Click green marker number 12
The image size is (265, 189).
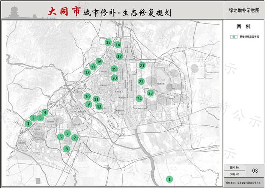[99, 106]
